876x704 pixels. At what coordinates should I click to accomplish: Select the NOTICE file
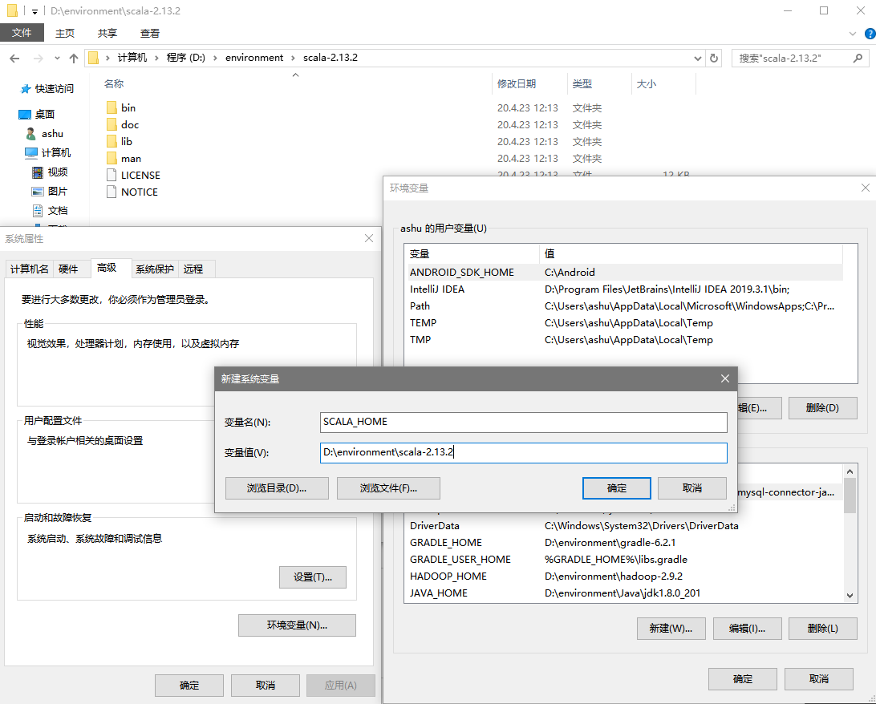tap(136, 192)
